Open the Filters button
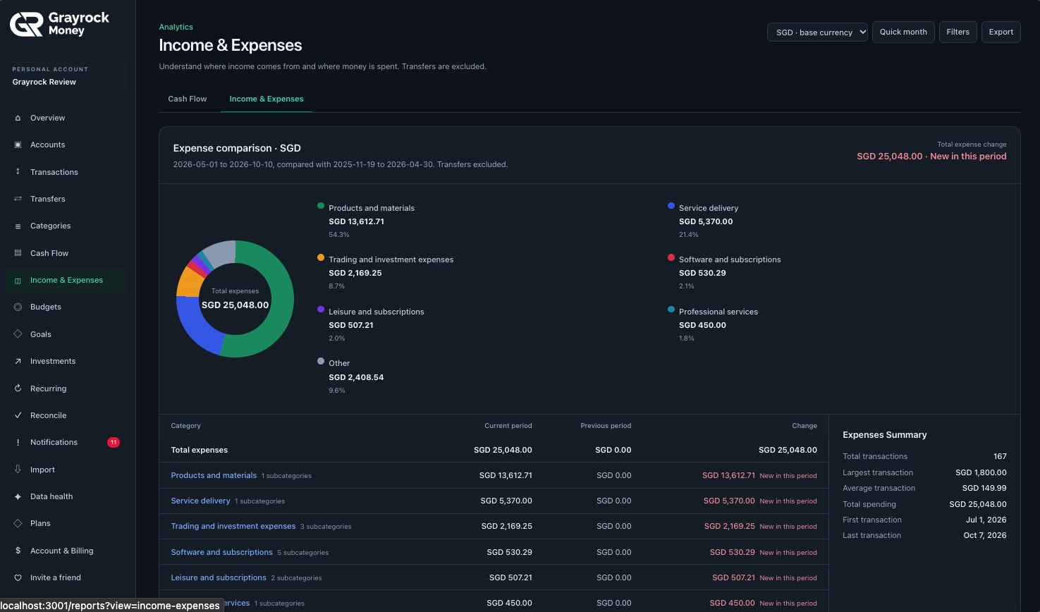Viewport: 1040px width, 612px height. [x=958, y=32]
